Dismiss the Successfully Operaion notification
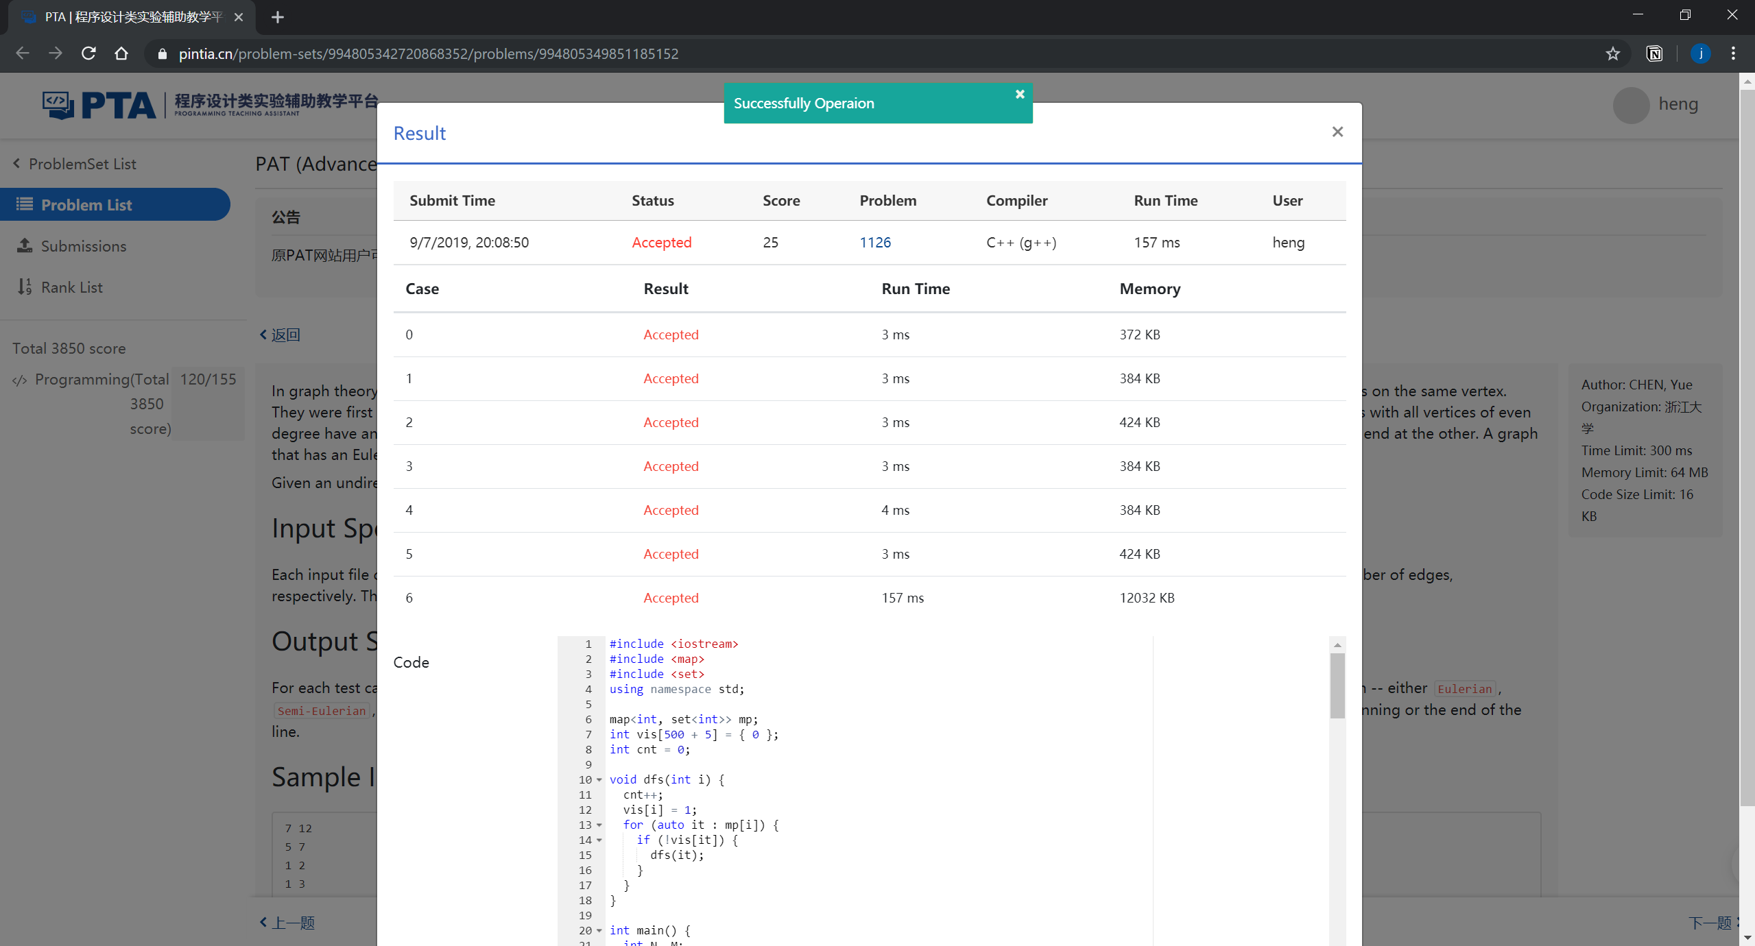The image size is (1755, 946). [1020, 94]
